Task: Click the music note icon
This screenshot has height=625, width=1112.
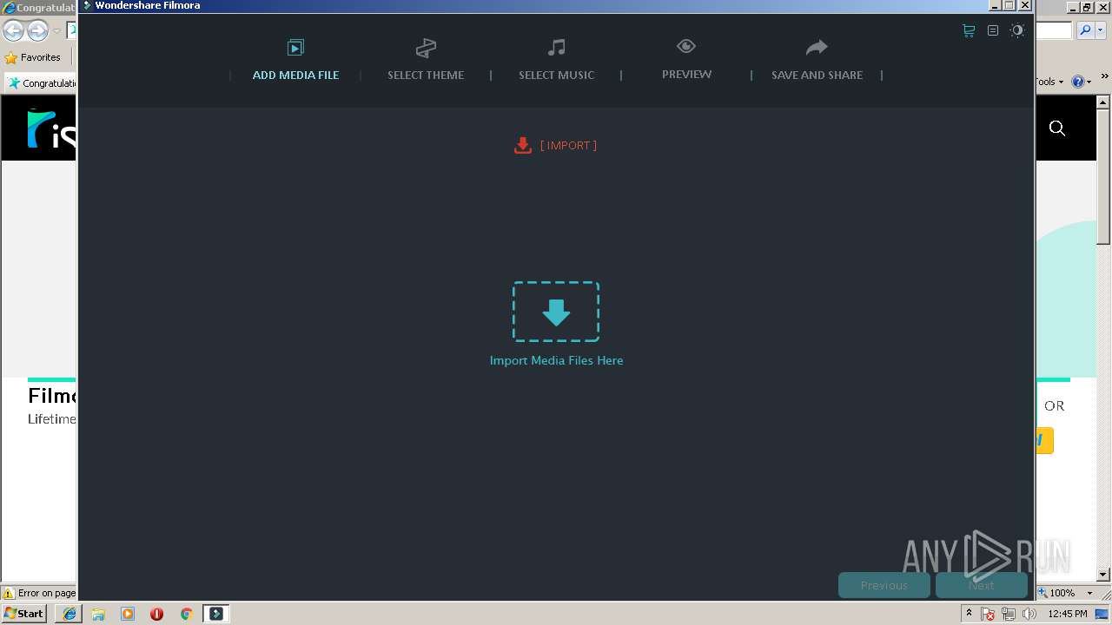Action: coord(556,47)
